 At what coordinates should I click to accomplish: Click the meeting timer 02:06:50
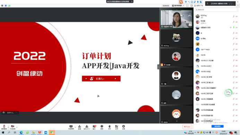166,6
